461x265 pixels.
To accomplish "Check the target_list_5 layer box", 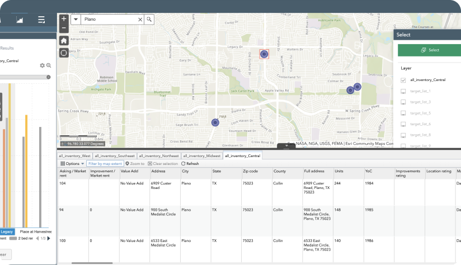I will coord(403,113).
